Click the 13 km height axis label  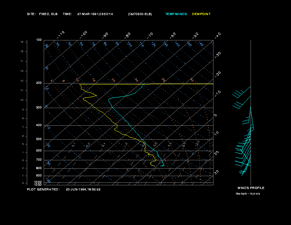click(22, 71)
